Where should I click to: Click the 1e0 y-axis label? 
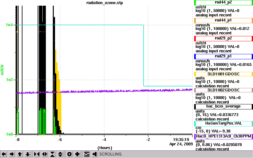tap(9, 134)
